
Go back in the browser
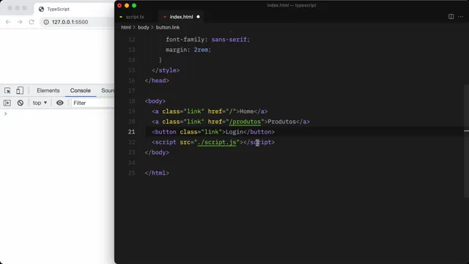tap(8, 22)
